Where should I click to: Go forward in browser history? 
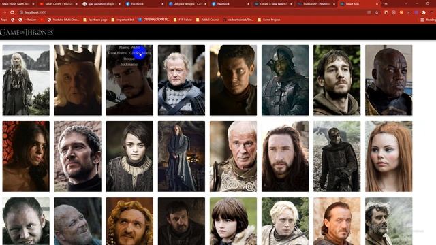click(x=5, y=12)
